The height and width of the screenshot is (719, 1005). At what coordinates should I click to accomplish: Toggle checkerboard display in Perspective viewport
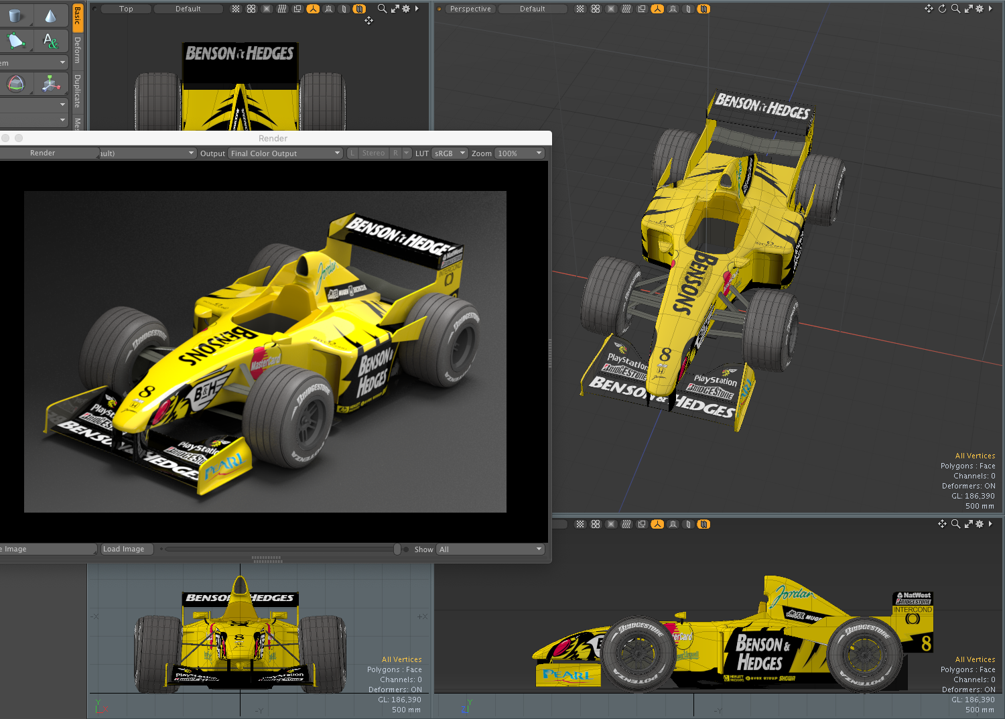coord(580,9)
